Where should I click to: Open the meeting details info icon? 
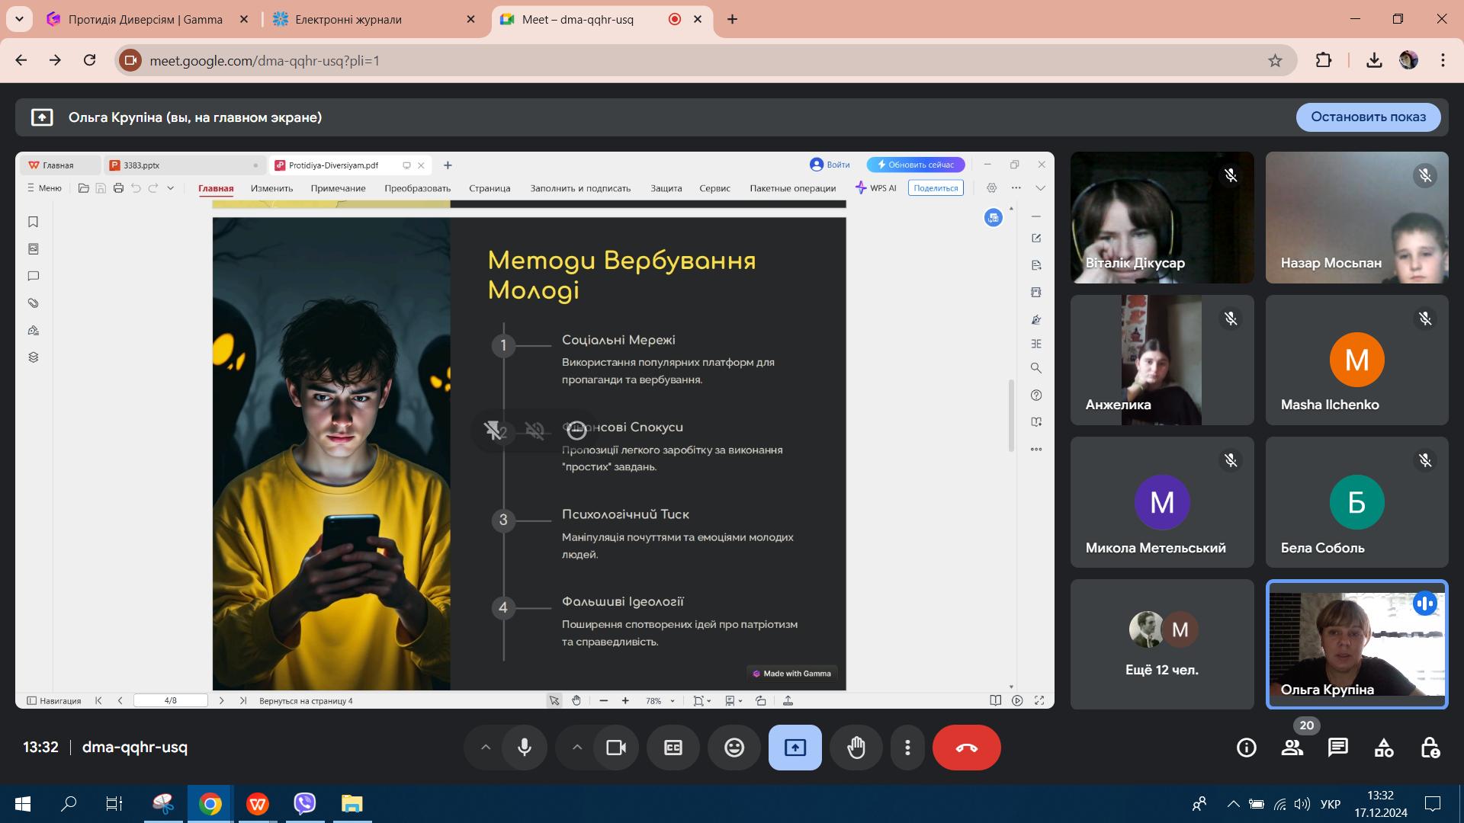pyautogui.click(x=1246, y=748)
